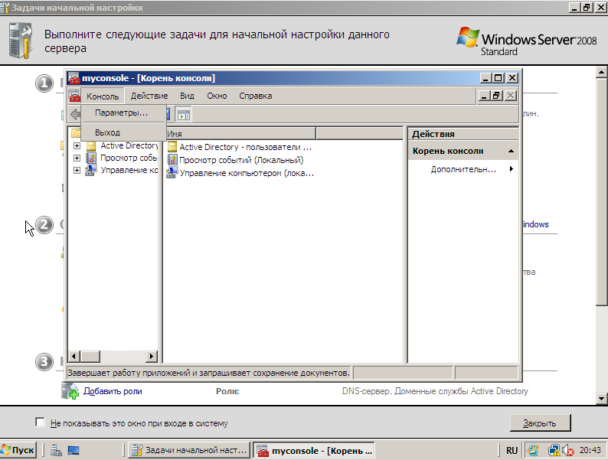Click Server Manager quick launch icon
Screen dimensions: 608x460
(56, 450)
